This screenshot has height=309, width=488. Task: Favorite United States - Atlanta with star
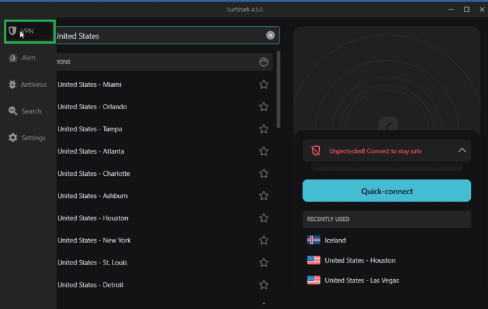264,152
